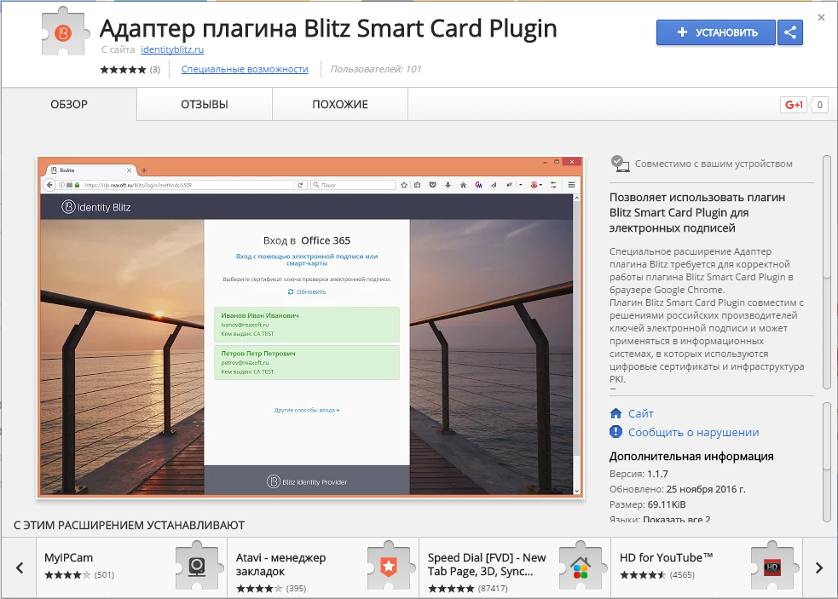
Task: Switch to the ОТЗЫВЫ tab
Action: (x=204, y=105)
